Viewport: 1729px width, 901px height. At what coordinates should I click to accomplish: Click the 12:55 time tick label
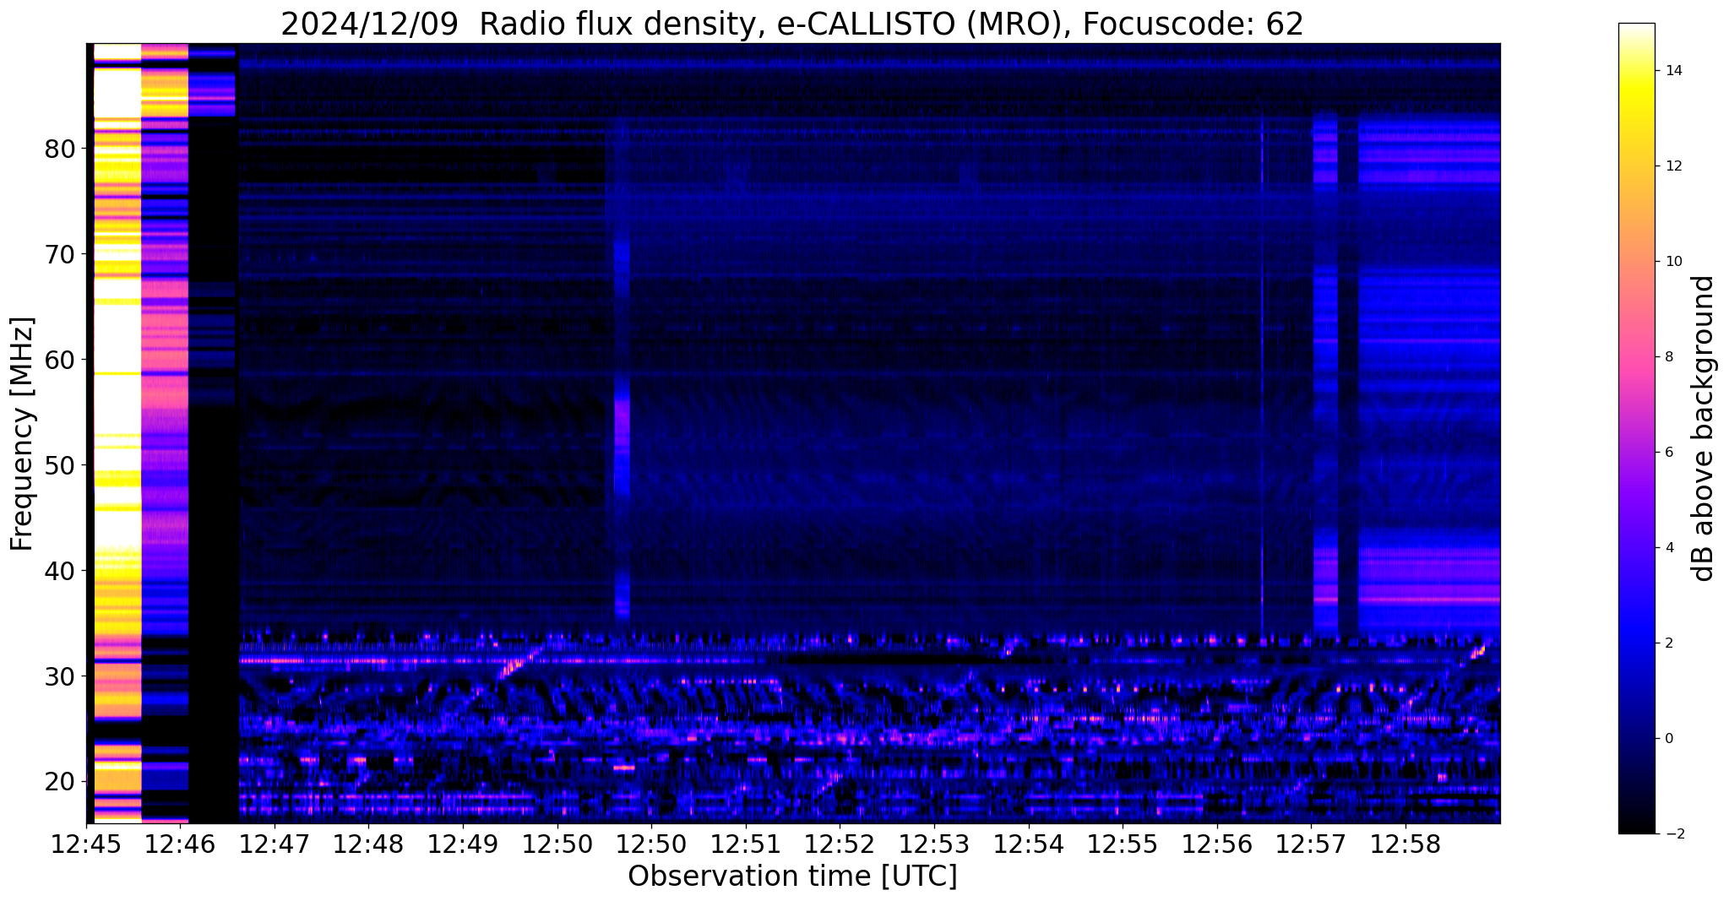tap(1123, 844)
